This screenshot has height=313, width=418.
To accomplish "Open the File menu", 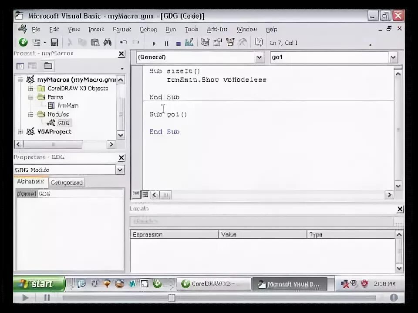I will (36, 30).
